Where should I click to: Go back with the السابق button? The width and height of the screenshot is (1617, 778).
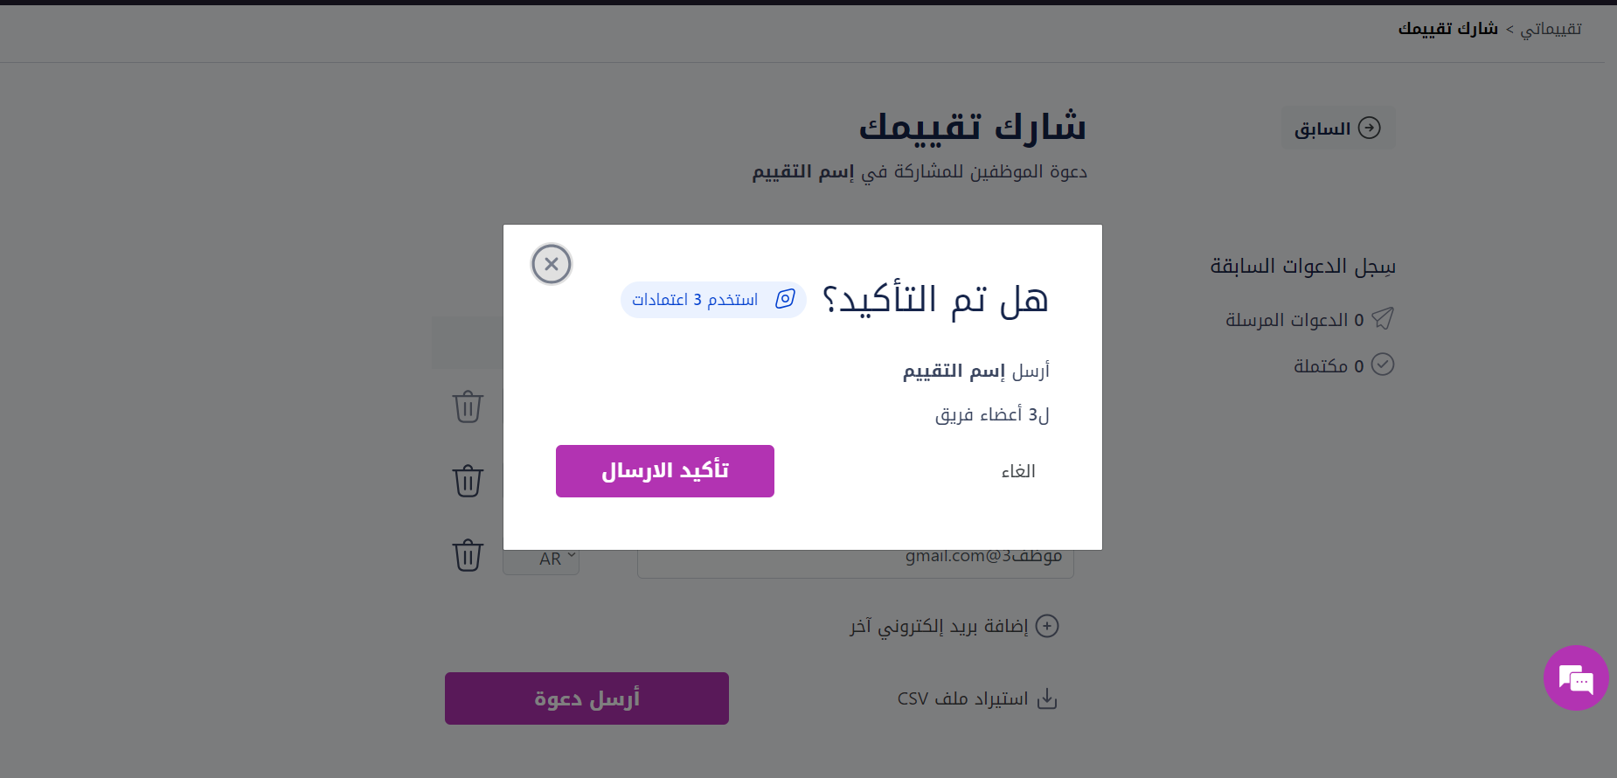point(1338,129)
